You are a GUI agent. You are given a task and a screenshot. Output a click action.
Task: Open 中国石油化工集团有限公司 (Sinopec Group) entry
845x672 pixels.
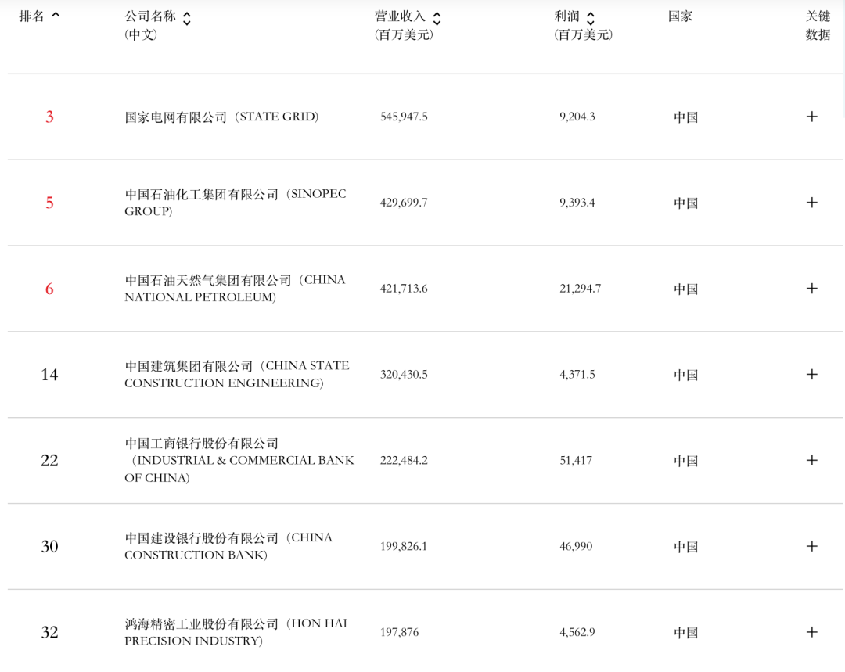click(x=235, y=203)
